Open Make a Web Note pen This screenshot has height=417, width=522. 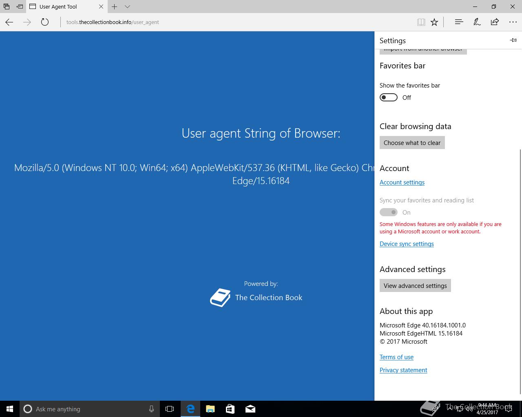pyautogui.click(x=477, y=22)
